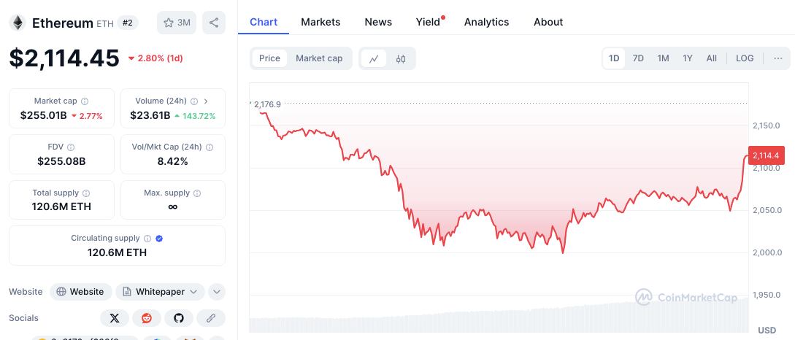Screen dimensions: 795x340
Task: Select the 7D time range
Action: pos(638,58)
